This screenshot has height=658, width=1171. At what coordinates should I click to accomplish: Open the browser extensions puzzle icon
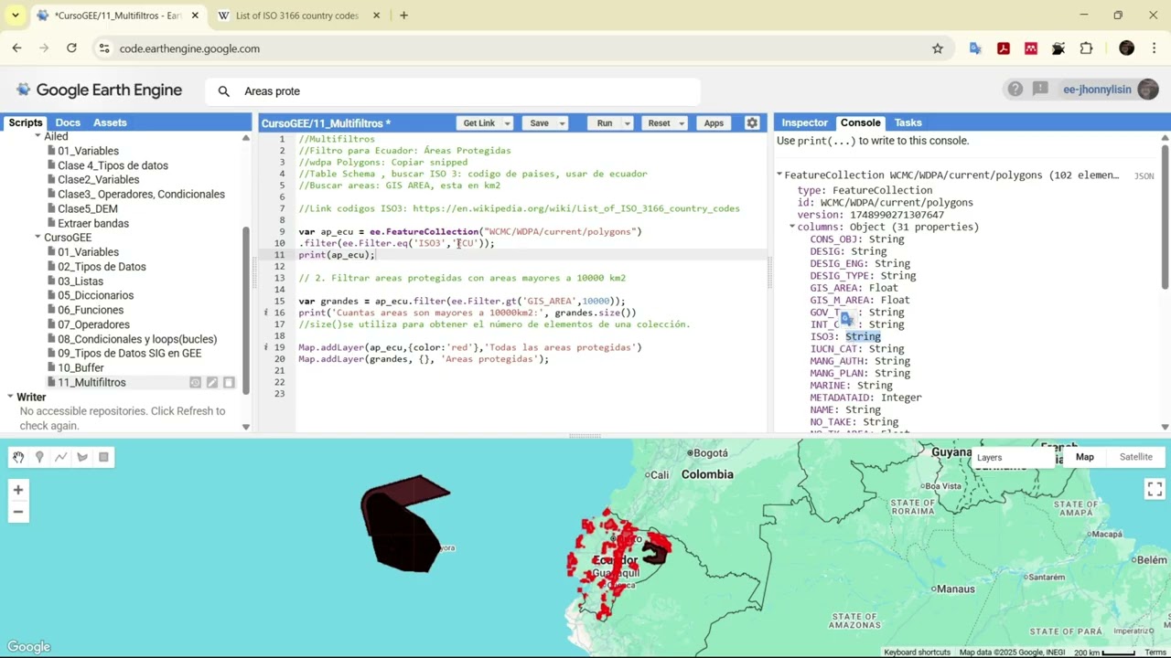point(1086,48)
